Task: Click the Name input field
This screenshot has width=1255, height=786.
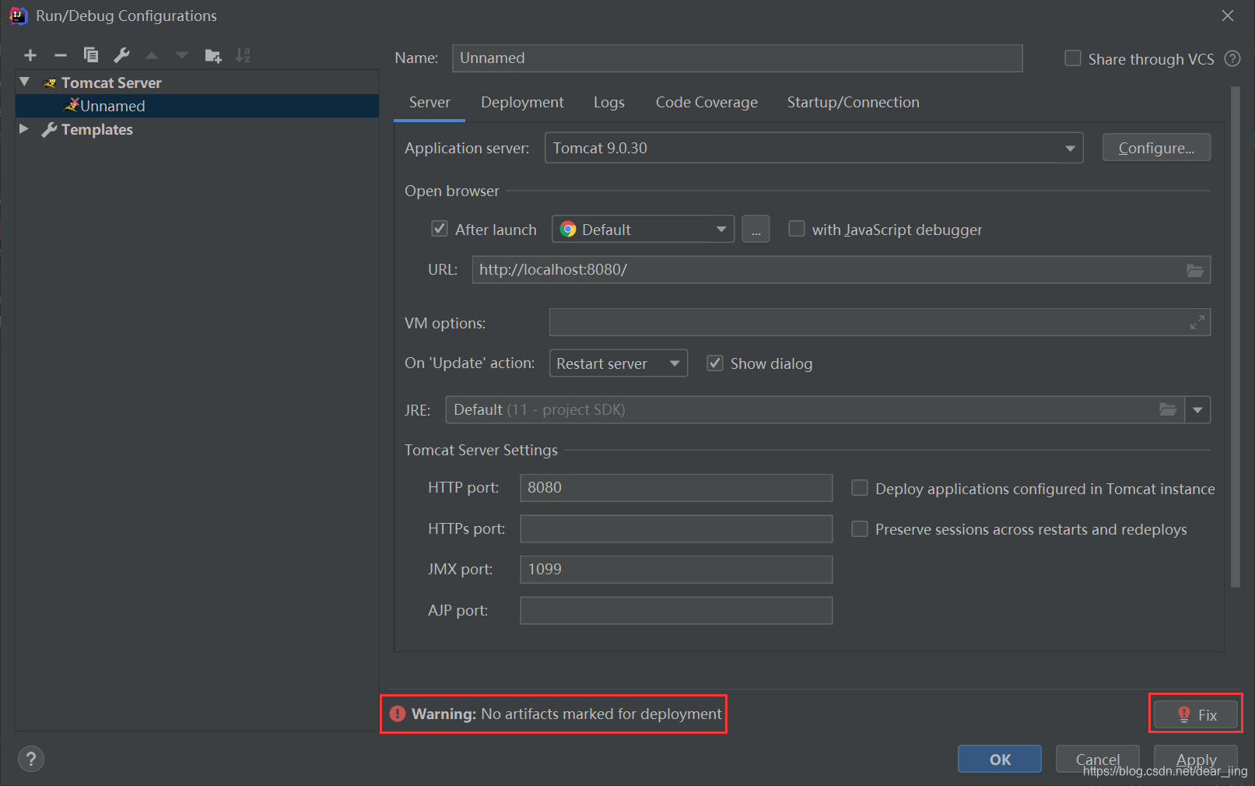Action: click(737, 58)
